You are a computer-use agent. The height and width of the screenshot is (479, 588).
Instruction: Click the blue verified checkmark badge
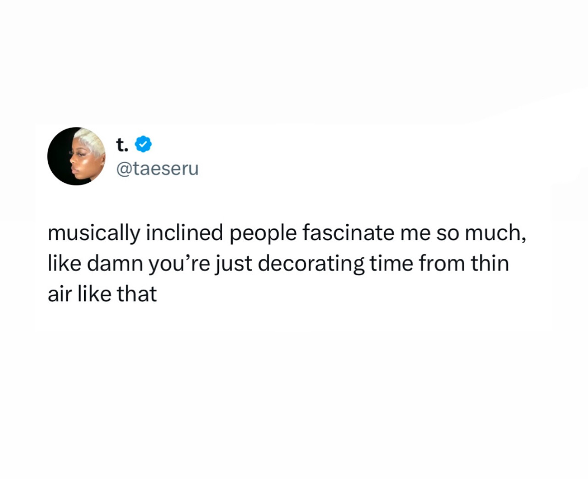pyautogui.click(x=143, y=144)
